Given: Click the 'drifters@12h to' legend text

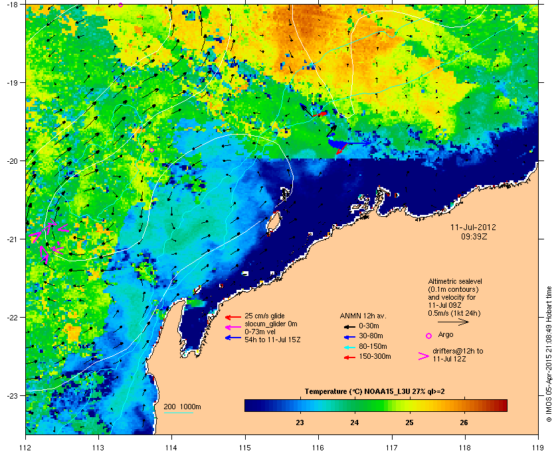Looking at the screenshot, I should tap(458, 351).
